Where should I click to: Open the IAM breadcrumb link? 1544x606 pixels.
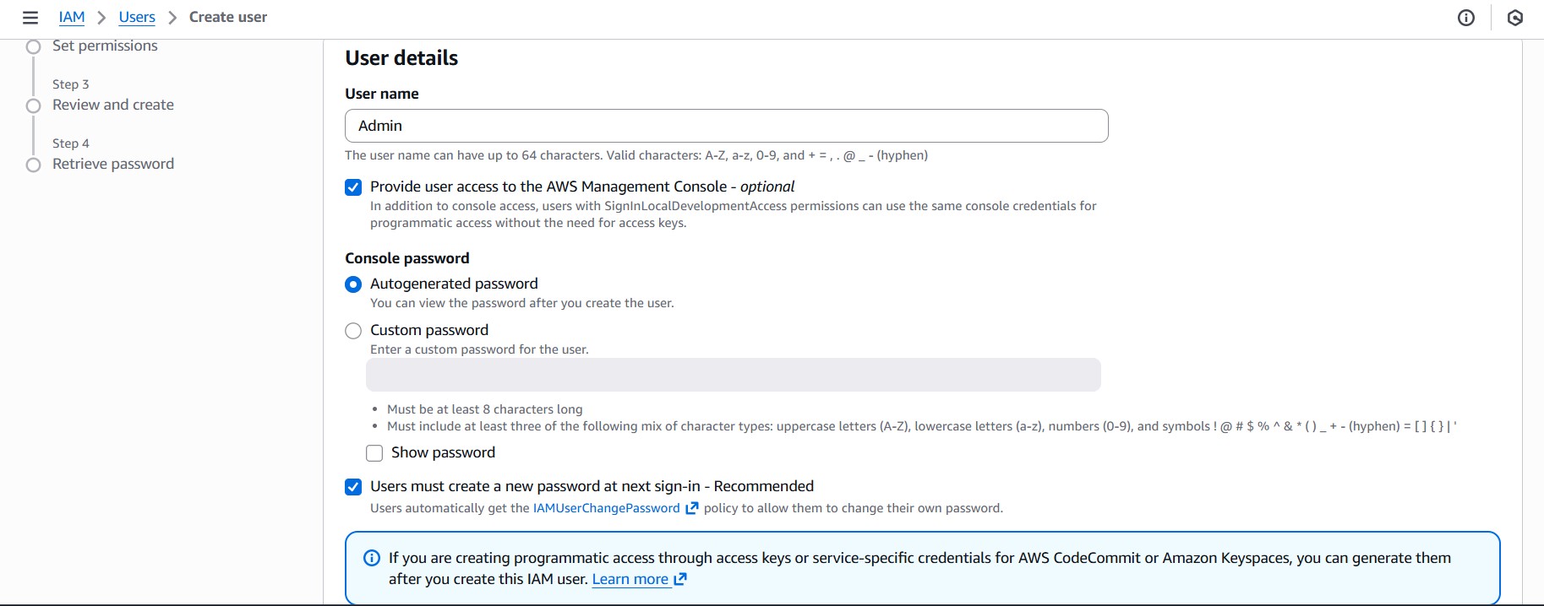point(72,17)
